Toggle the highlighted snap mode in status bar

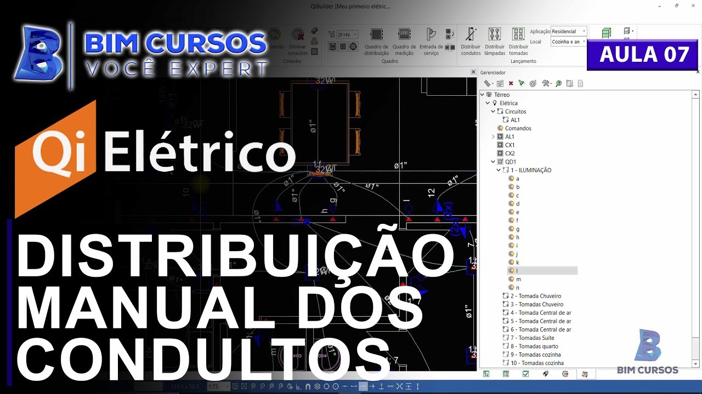coord(363,386)
